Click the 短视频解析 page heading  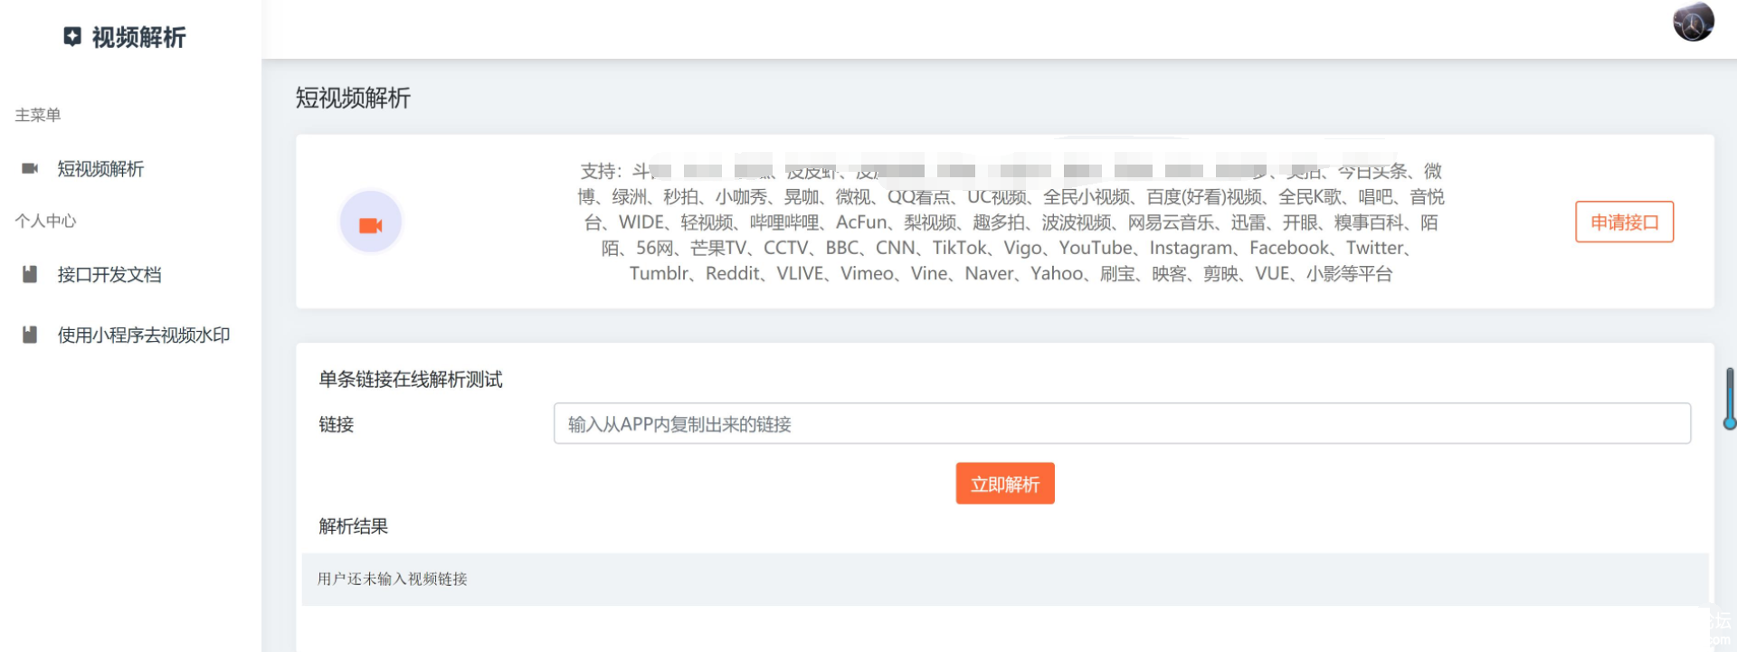[x=353, y=98]
